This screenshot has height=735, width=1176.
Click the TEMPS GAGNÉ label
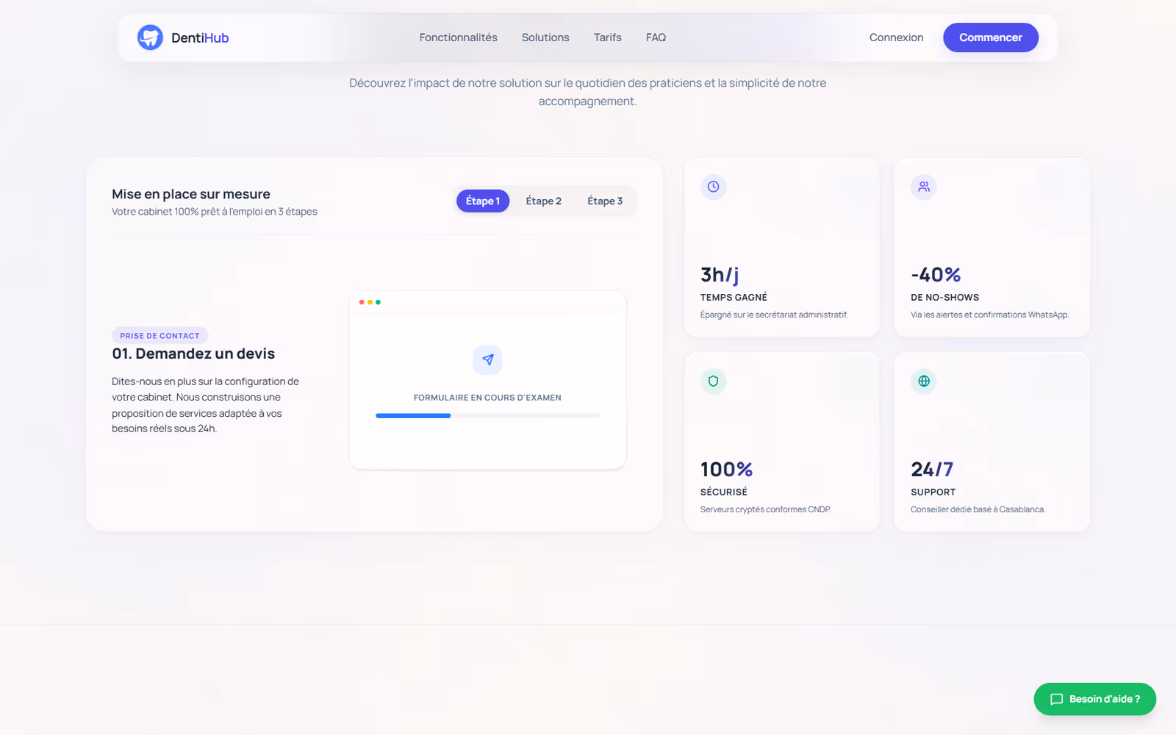(x=734, y=298)
